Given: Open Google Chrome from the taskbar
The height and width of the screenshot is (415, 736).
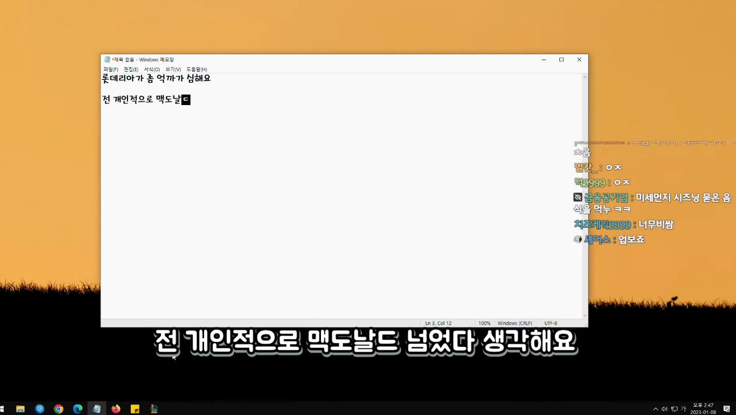Looking at the screenshot, I should (x=58, y=408).
